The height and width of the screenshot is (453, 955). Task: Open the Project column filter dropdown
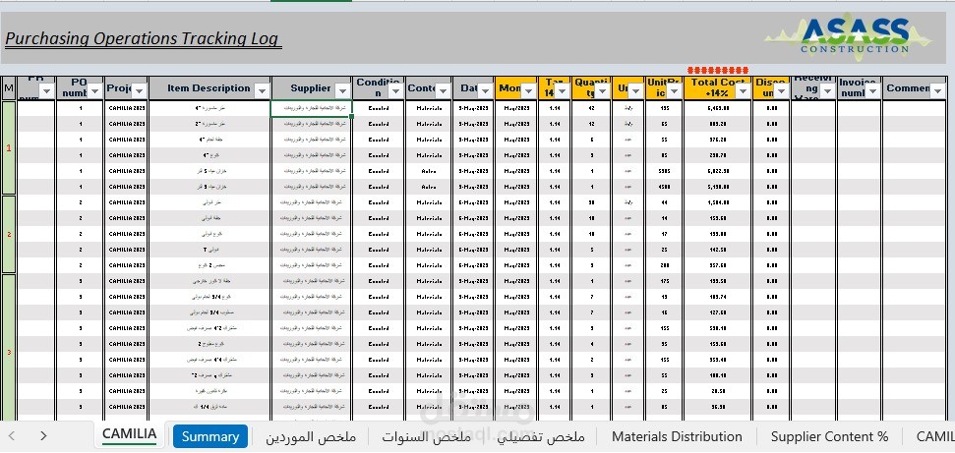140,90
